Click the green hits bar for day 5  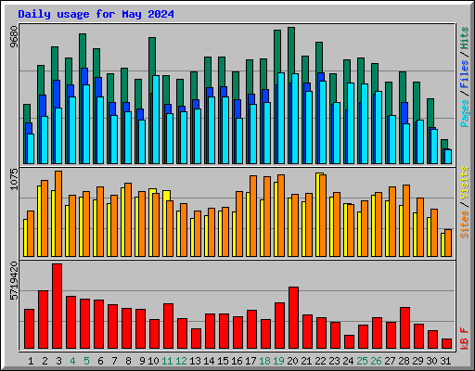[x=83, y=51]
